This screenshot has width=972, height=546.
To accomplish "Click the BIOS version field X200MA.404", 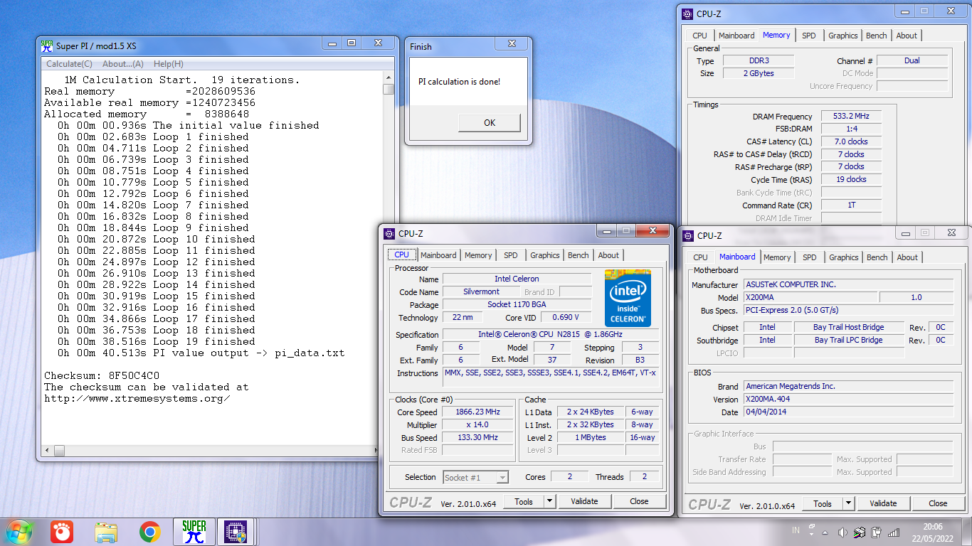I will click(848, 399).
